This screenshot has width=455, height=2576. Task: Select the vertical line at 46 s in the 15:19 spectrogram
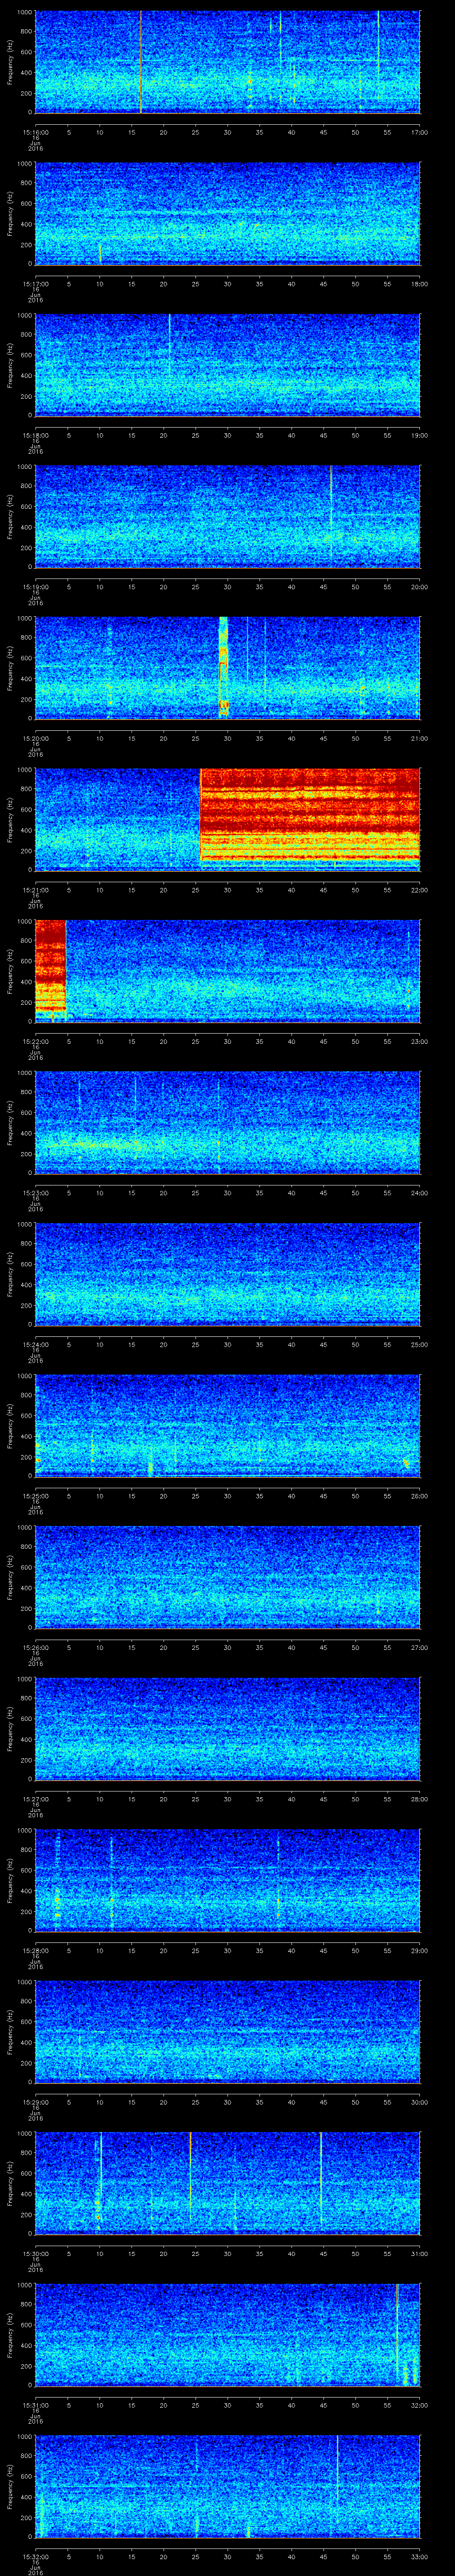pos(331,515)
